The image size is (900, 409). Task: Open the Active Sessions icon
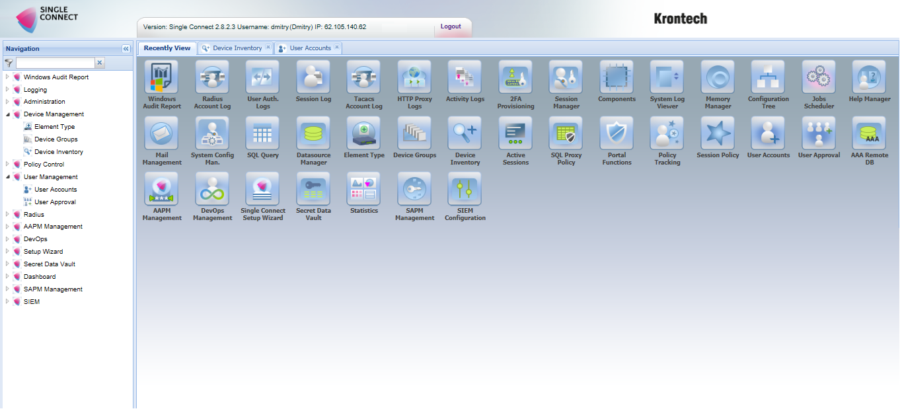coord(515,133)
